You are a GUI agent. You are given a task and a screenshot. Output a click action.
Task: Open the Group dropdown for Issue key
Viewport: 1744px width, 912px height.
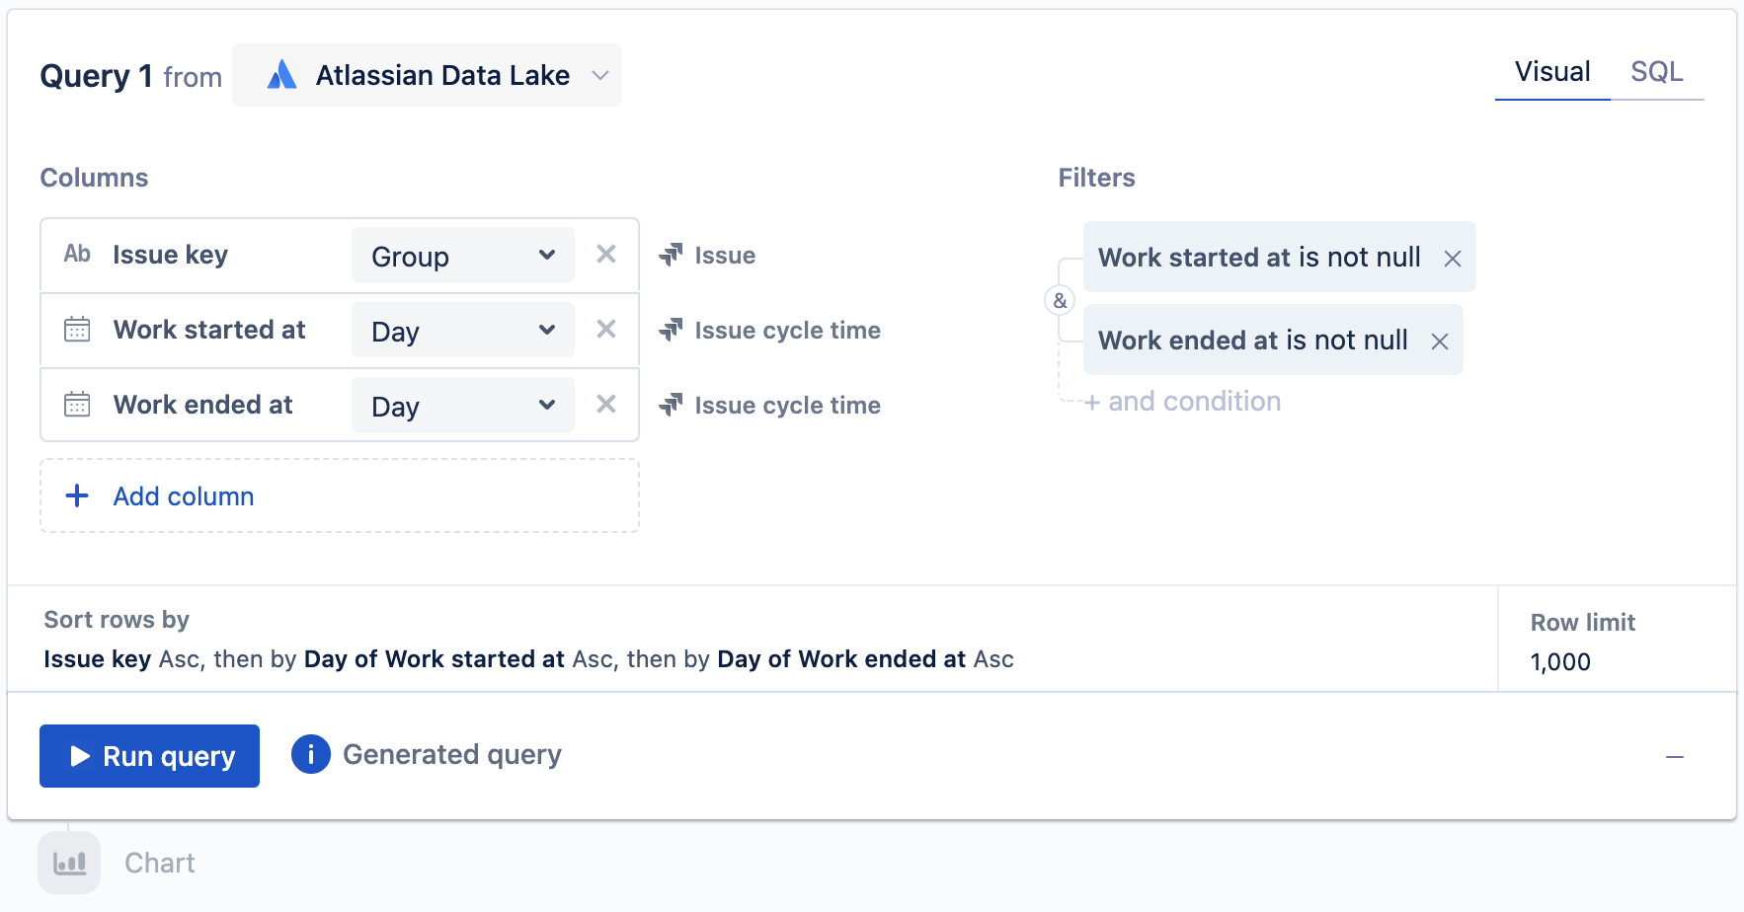tap(462, 256)
